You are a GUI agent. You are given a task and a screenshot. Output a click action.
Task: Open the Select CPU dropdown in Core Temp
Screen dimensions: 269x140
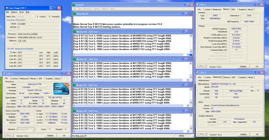[34, 17]
